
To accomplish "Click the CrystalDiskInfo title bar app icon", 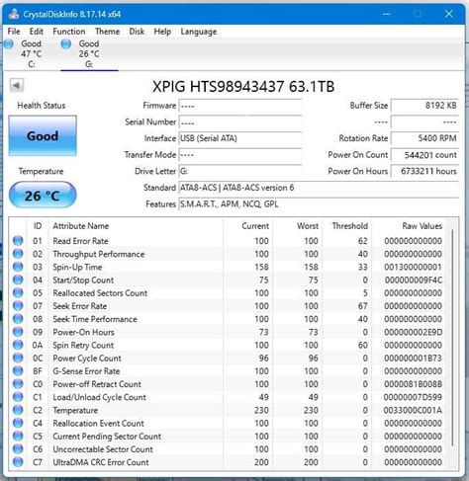I will pyautogui.click(x=14, y=14).
